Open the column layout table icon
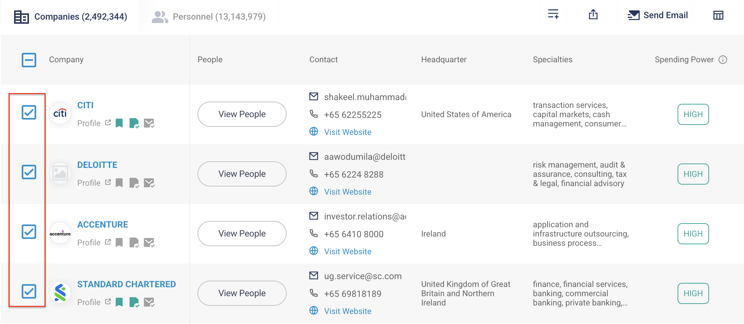This screenshot has width=744, height=324. (x=718, y=15)
